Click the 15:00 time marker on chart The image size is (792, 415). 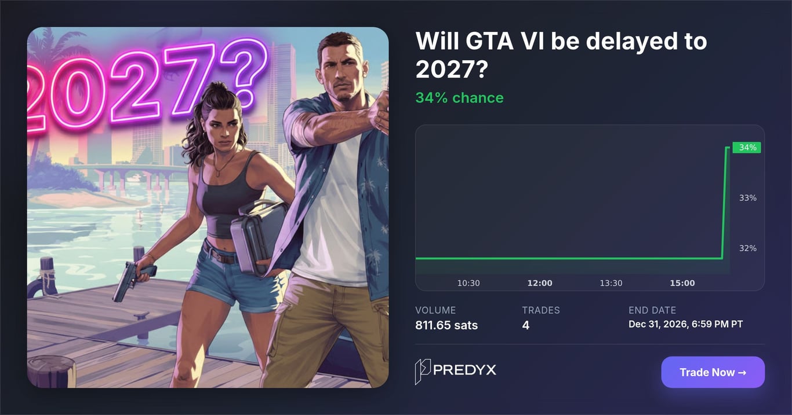682,283
